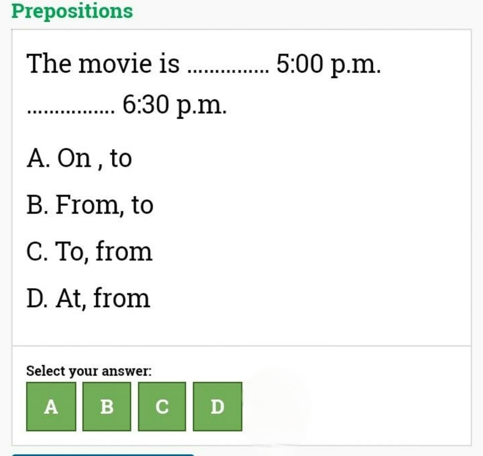The image size is (483, 456).
Task: Click the blue bar below the question box
Action: [x=103, y=454]
